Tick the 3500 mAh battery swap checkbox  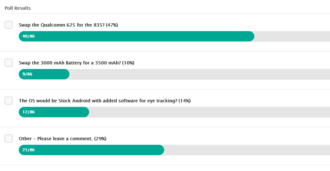pos(9,63)
